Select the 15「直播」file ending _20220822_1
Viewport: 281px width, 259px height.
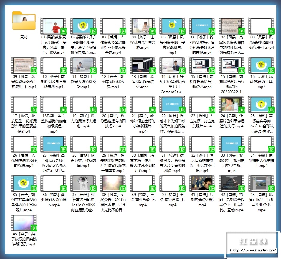coord(232,66)
